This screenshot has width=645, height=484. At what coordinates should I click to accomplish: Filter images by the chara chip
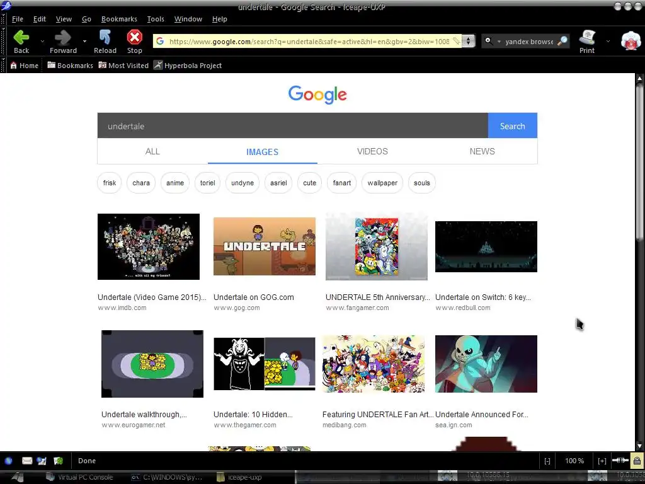141,183
